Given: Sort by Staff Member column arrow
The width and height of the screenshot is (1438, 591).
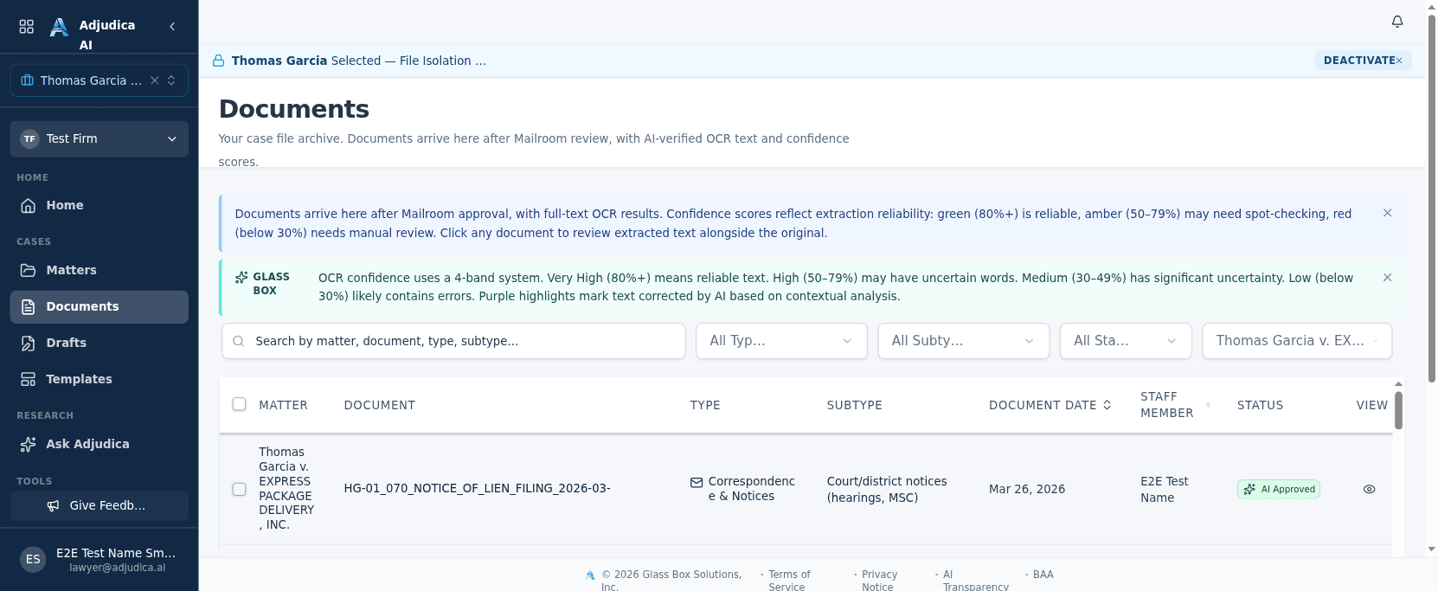Looking at the screenshot, I should (x=1208, y=405).
